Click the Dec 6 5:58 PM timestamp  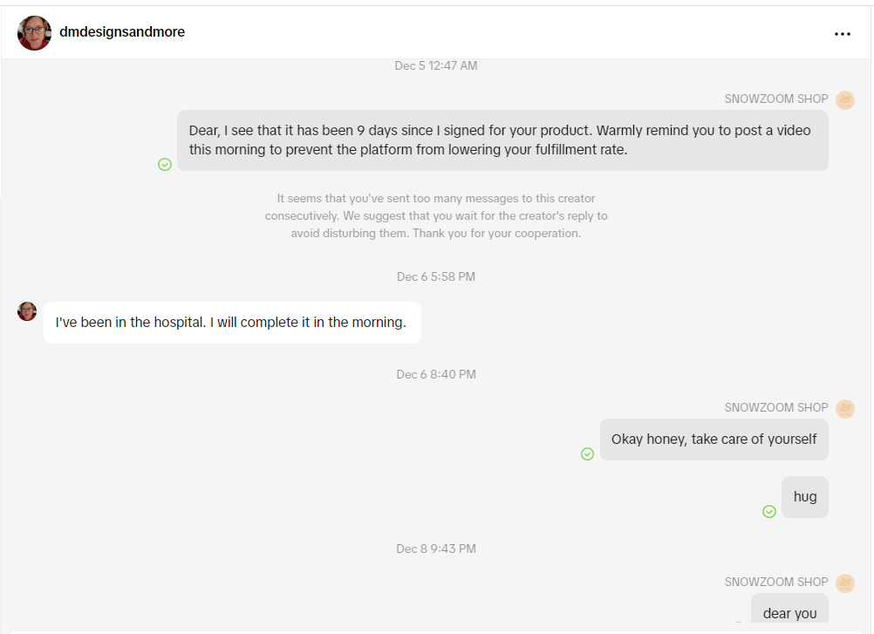436,277
